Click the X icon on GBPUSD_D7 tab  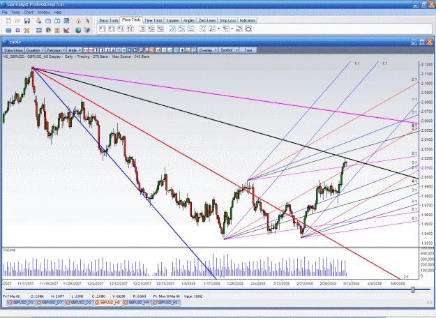39,303
